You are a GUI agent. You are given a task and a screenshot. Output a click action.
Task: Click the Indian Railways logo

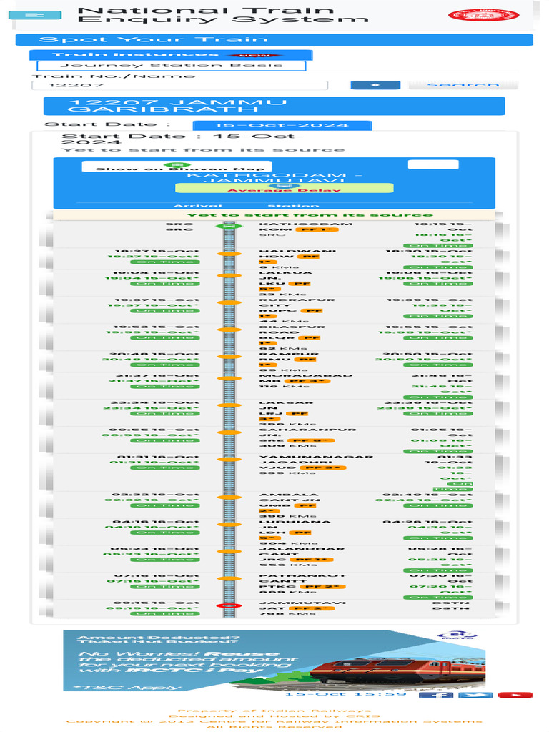click(x=484, y=16)
